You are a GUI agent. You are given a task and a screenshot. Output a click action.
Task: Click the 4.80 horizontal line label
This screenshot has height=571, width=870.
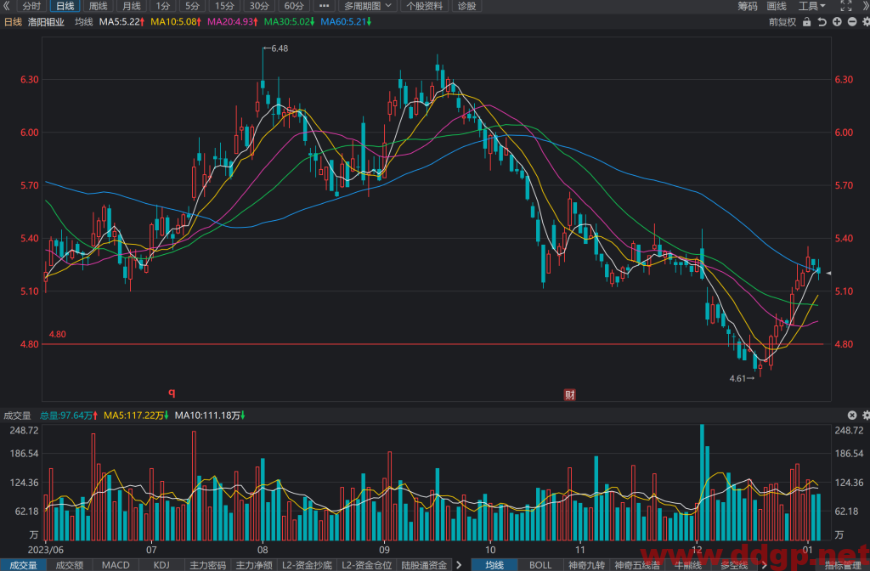coord(57,334)
